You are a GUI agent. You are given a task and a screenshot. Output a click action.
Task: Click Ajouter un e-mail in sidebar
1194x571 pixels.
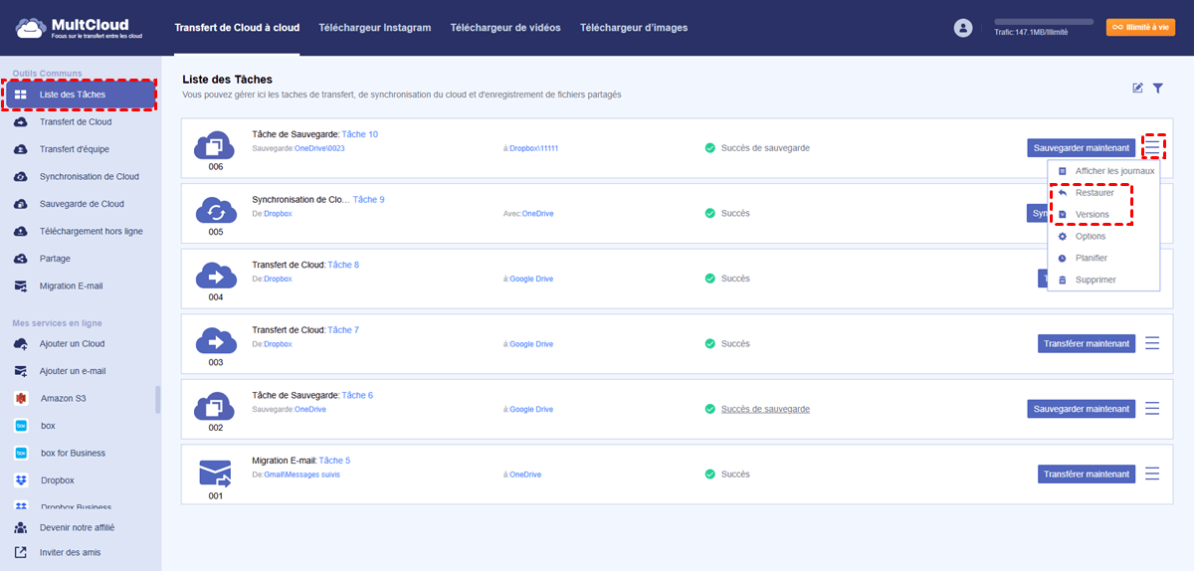point(73,371)
